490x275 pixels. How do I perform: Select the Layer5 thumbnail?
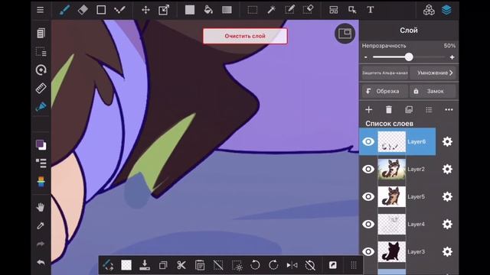coord(391,196)
